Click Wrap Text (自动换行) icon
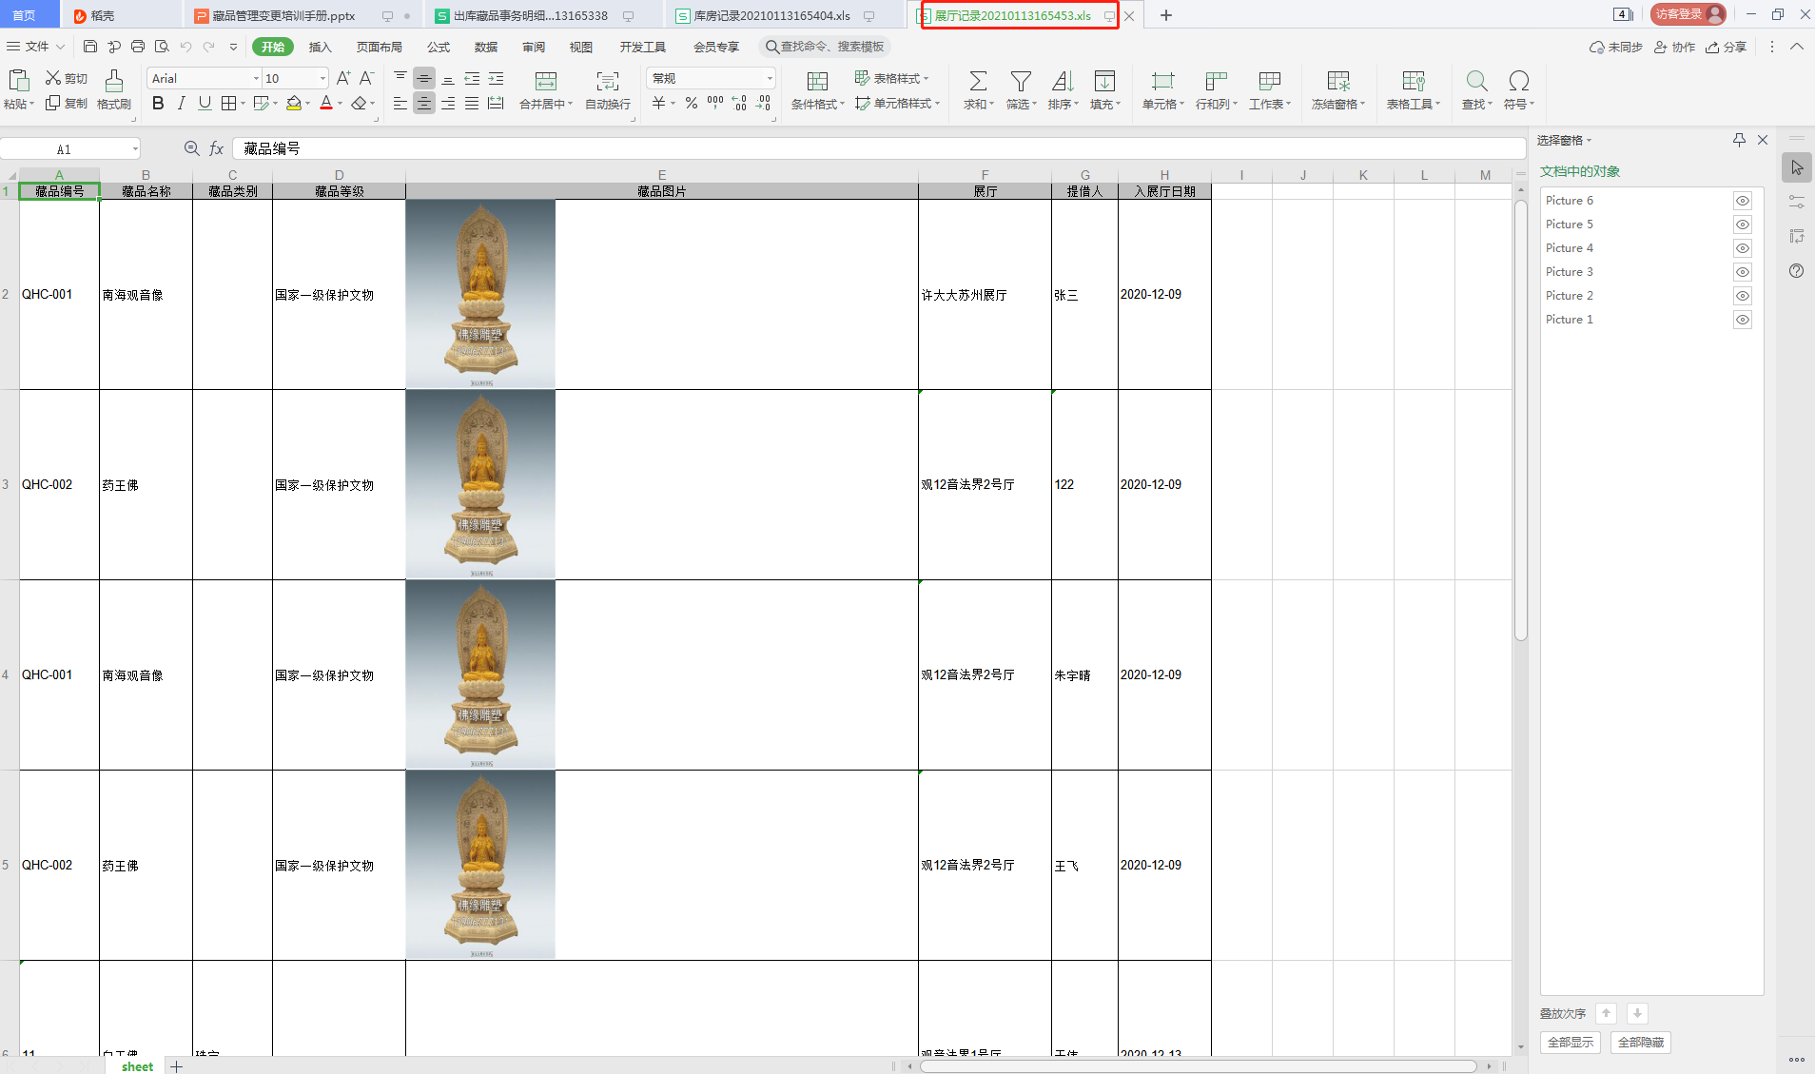The height and width of the screenshot is (1074, 1815). coord(608,81)
